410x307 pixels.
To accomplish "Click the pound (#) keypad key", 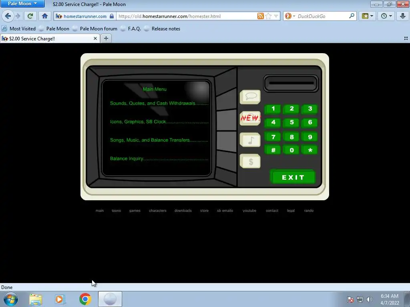I will [273, 150].
